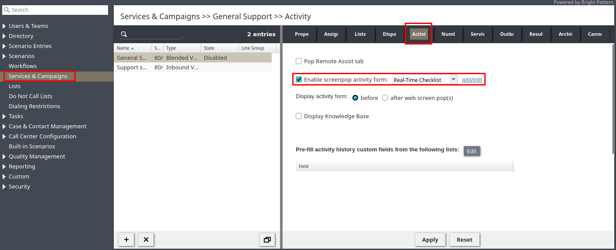The height and width of the screenshot is (250, 616).
Task: Click the search icon in the sidebar
Action: pos(7,10)
